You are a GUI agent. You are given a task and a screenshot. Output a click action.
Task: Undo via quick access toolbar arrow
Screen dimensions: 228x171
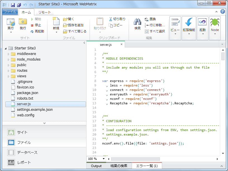25,5
